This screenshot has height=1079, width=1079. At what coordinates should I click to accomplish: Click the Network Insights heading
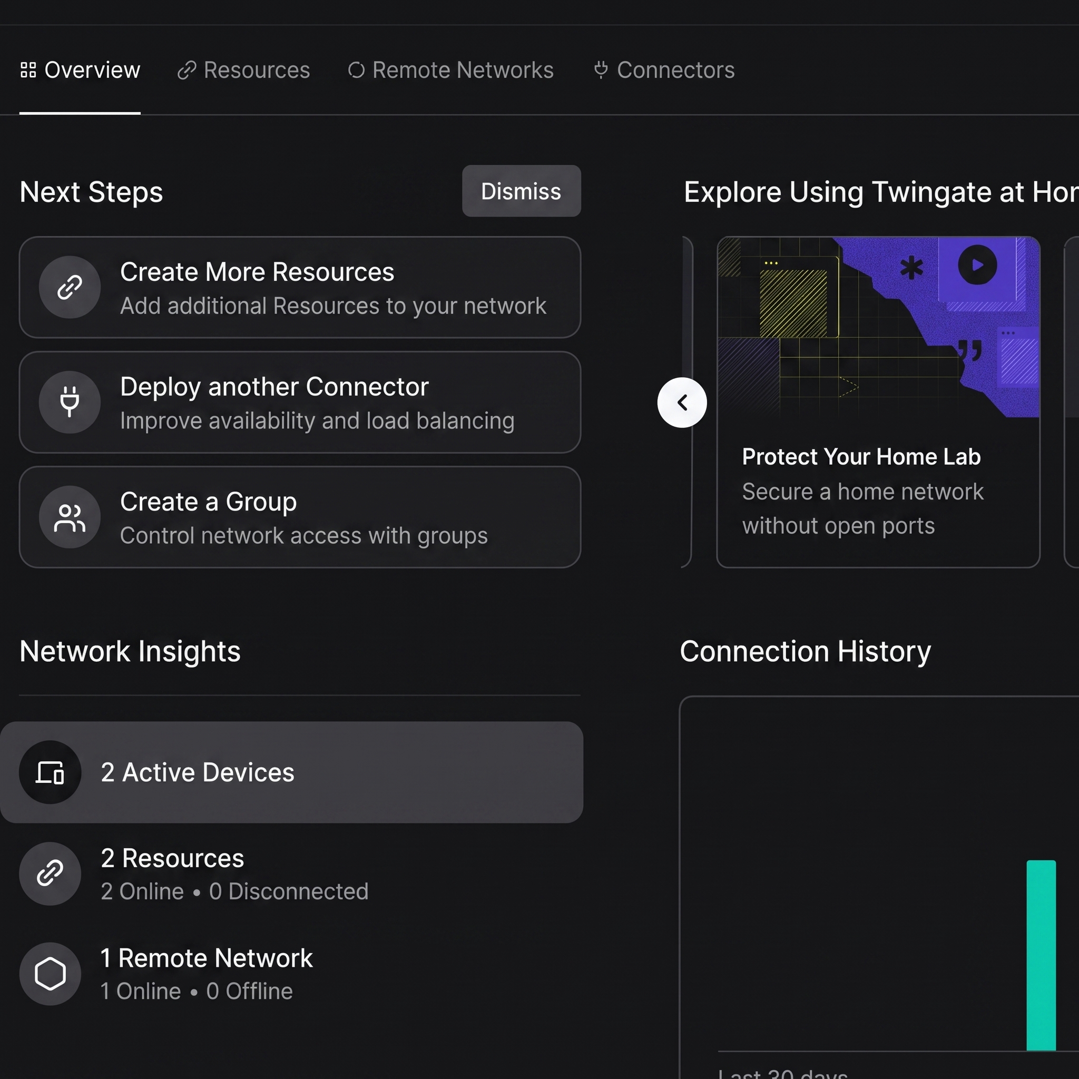click(x=130, y=651)
